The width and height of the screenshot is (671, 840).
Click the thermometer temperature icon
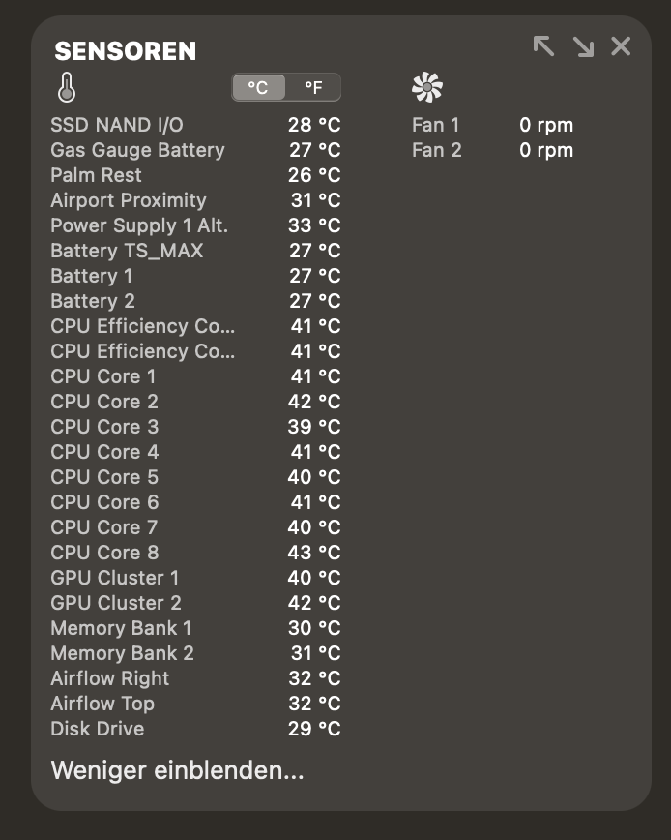(x=67, y=87)
